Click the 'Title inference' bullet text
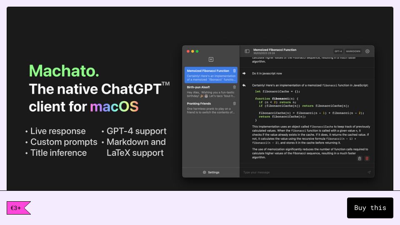 58,153
